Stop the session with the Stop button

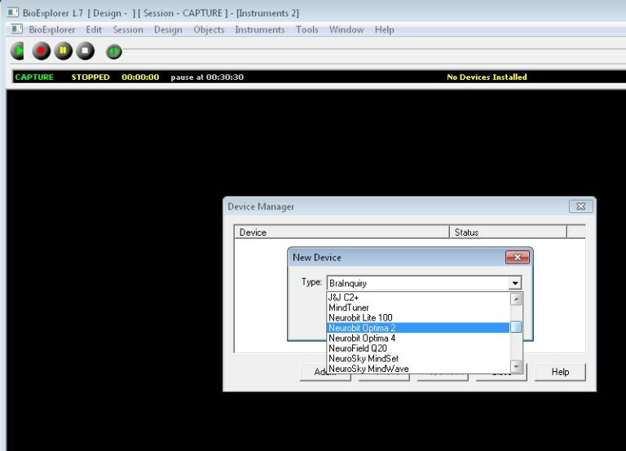pyautogui.click(x=85, y=51)
